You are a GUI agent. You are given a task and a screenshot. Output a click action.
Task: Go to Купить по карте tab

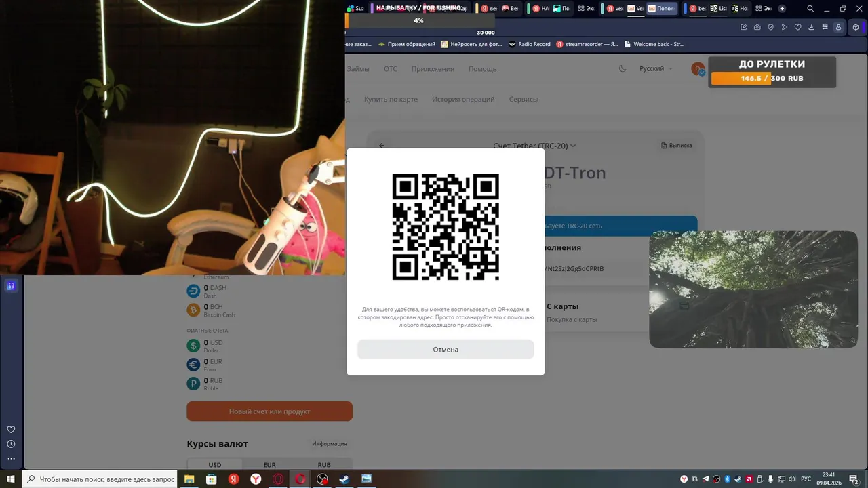(x=391, y=100)
